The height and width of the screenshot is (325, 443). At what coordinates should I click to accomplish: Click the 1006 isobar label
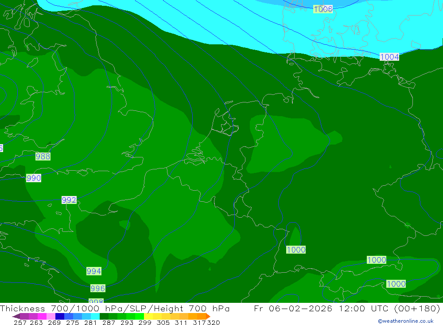[323, 9]
